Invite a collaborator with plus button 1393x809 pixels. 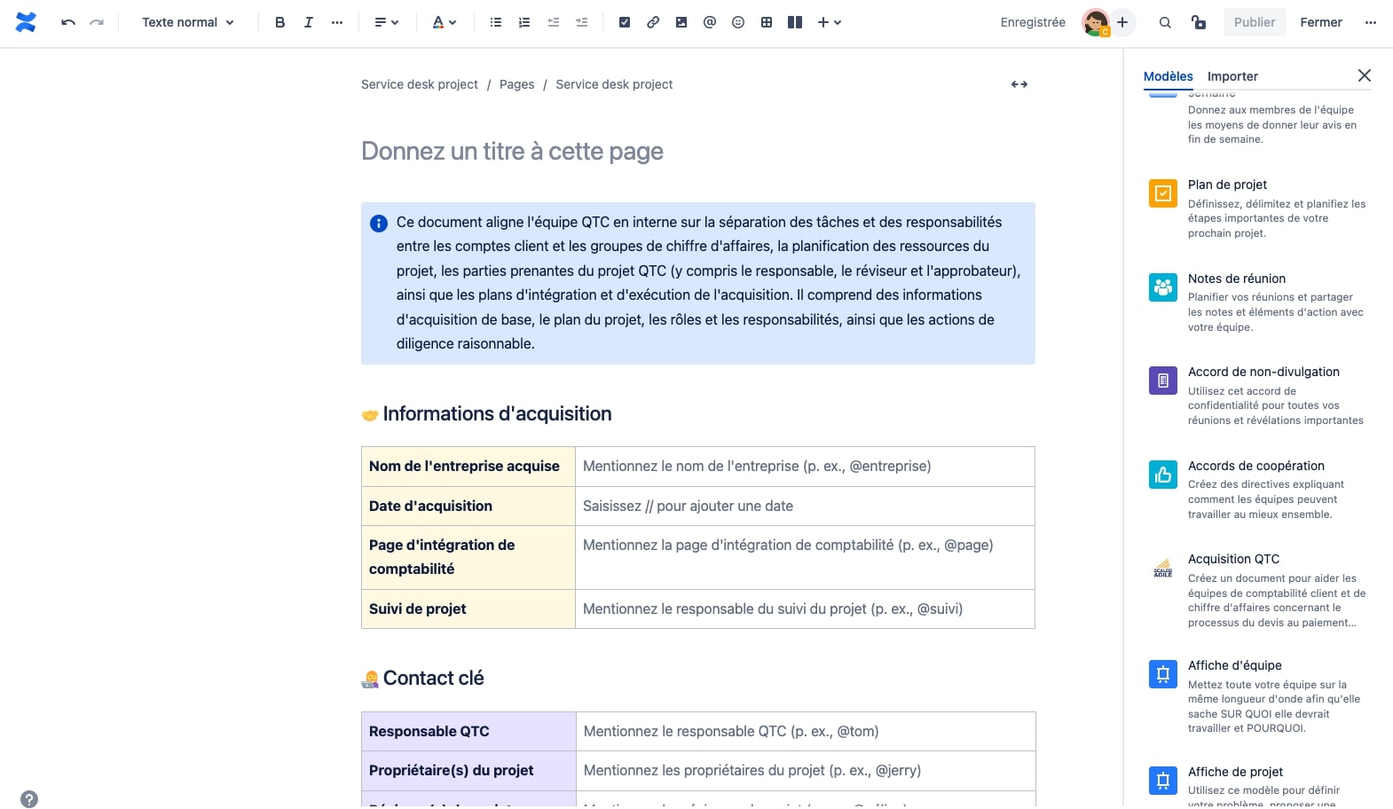coord(1122,22)
